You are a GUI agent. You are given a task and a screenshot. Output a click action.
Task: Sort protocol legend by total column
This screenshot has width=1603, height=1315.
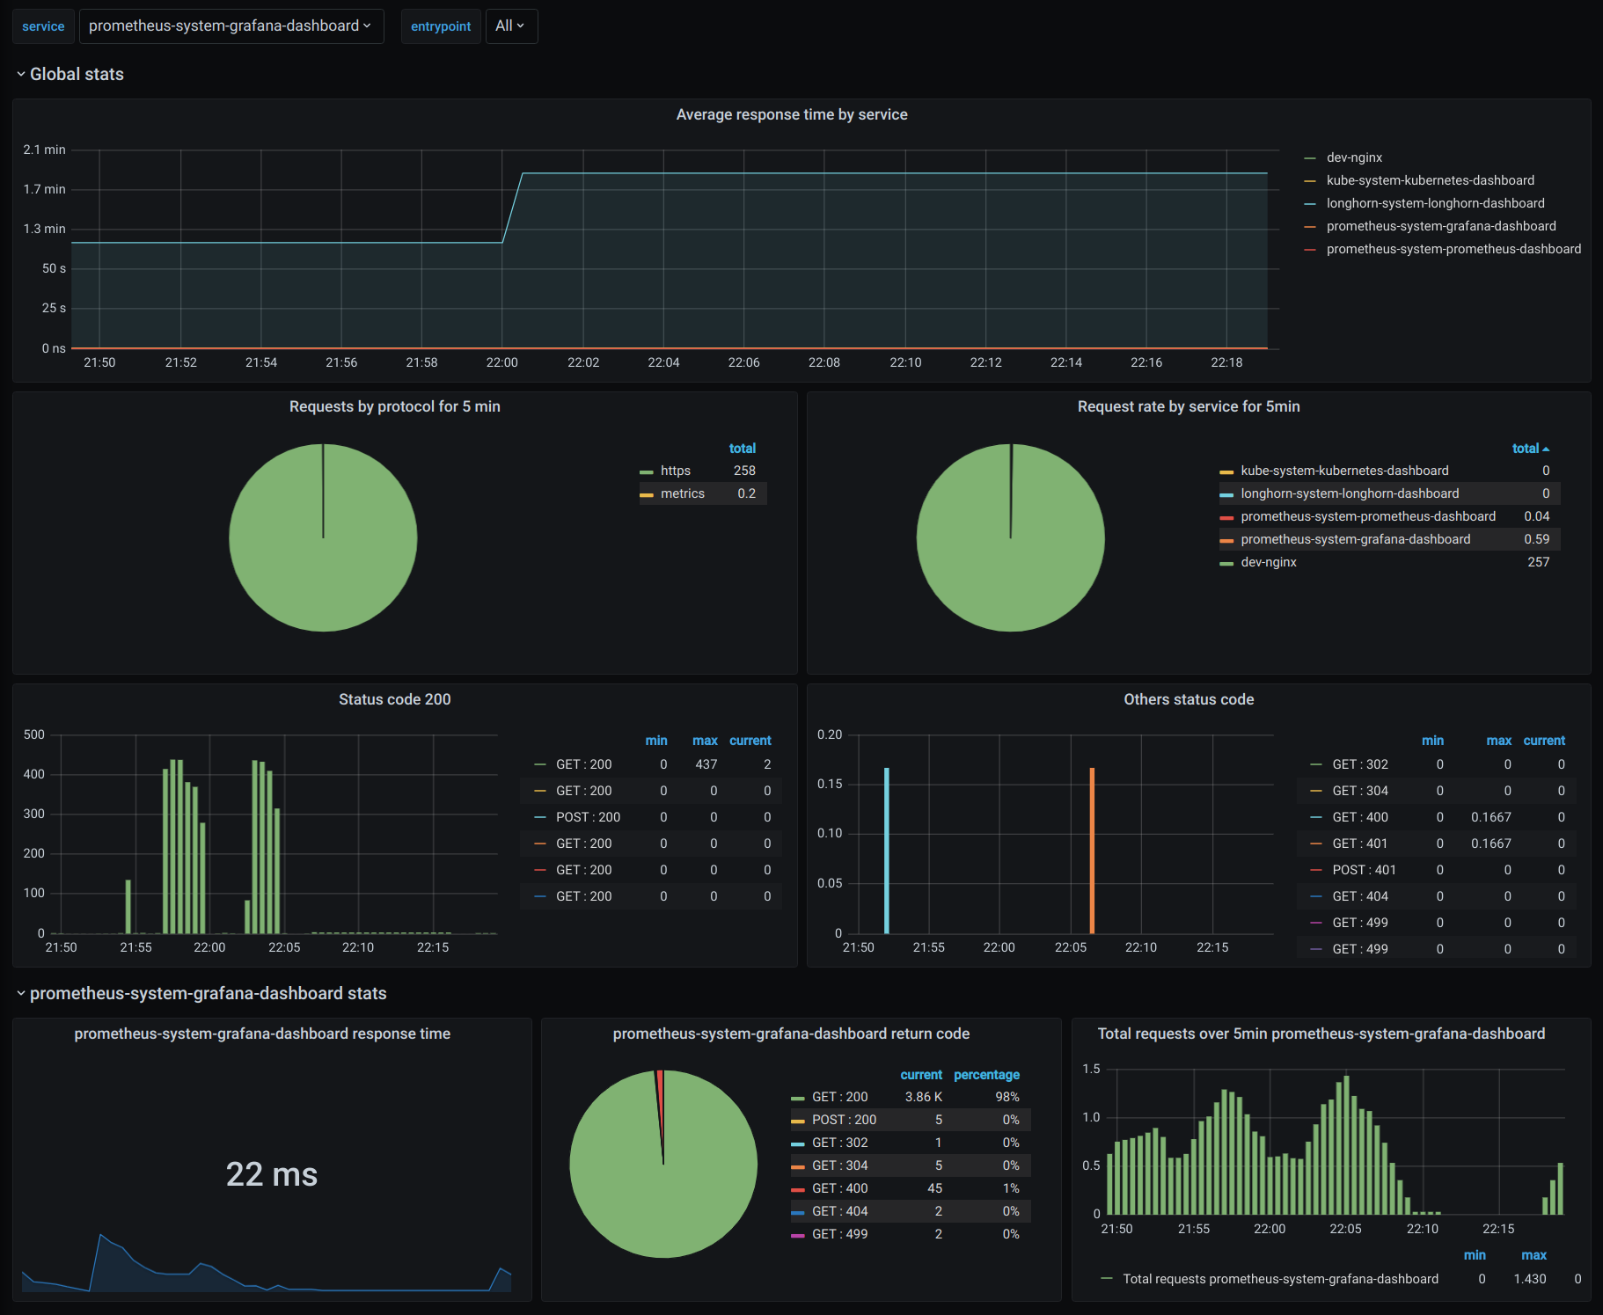[743, 449]
